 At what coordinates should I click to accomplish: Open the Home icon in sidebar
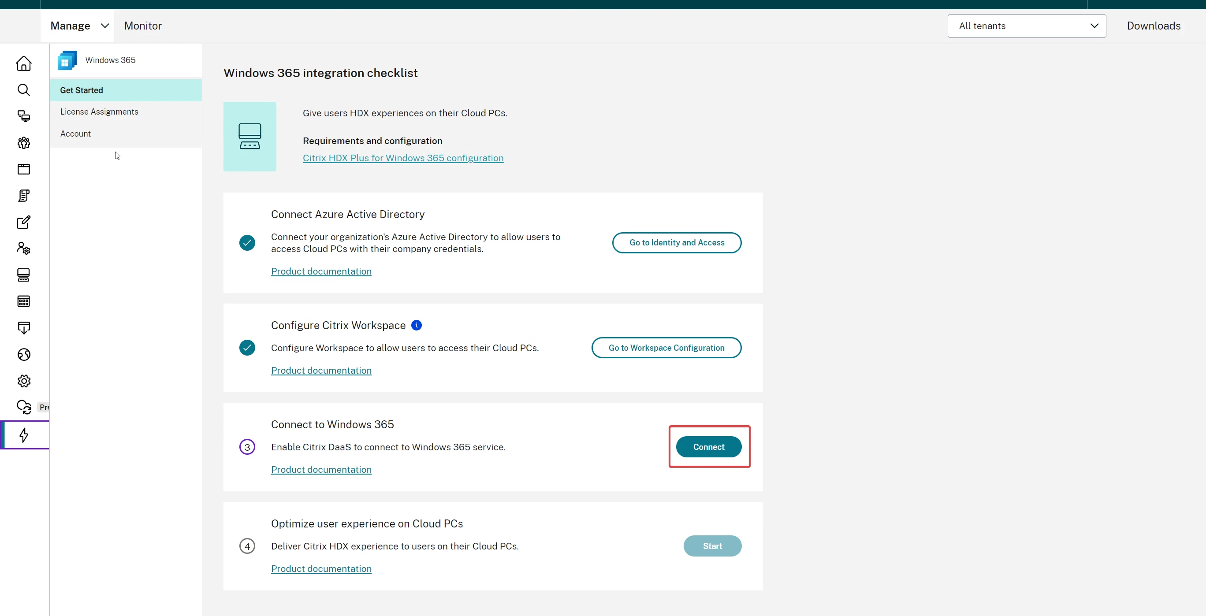click(23, 63)
